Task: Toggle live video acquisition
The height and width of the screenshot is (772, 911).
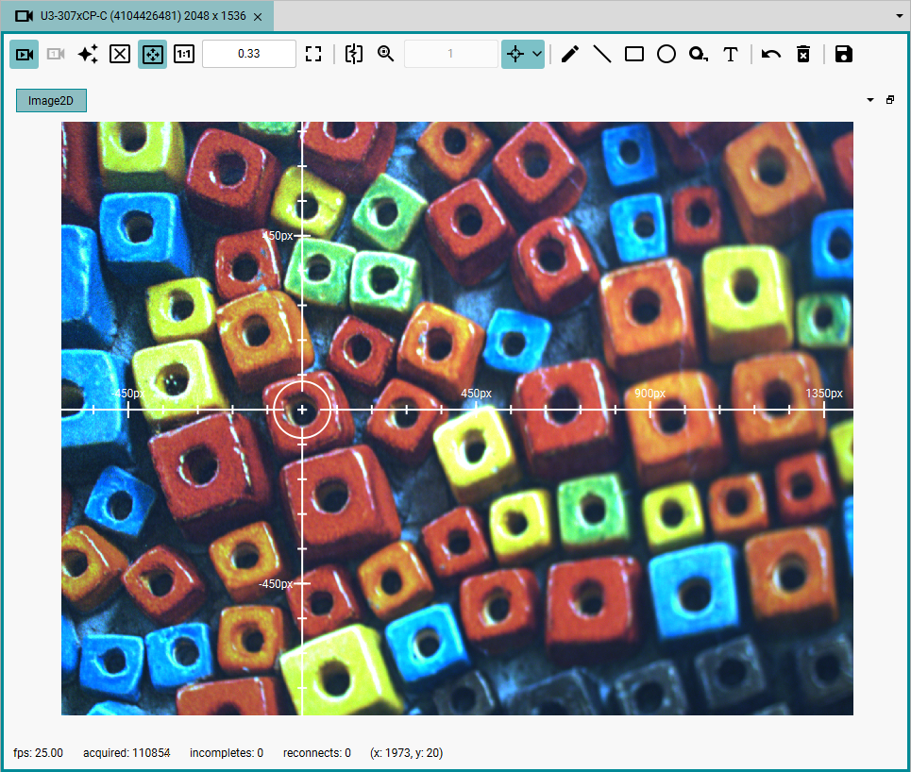Action: click(25, 55)
